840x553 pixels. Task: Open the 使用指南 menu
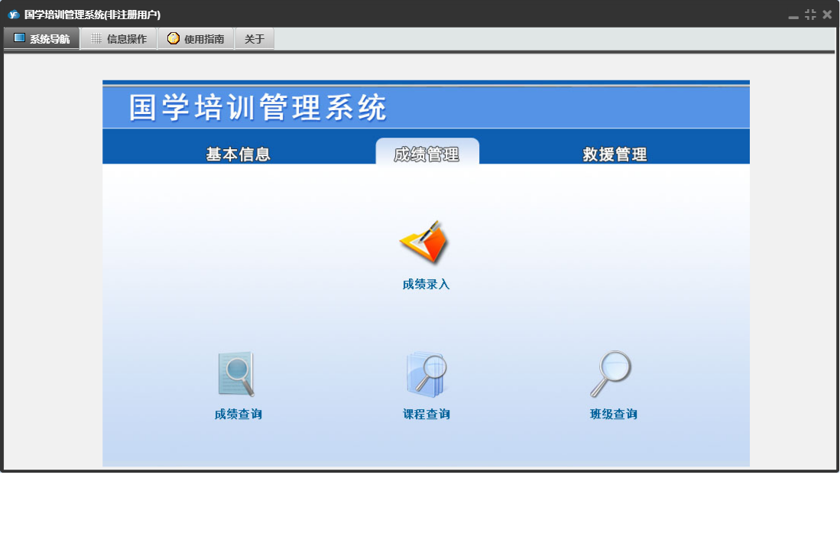196,38
